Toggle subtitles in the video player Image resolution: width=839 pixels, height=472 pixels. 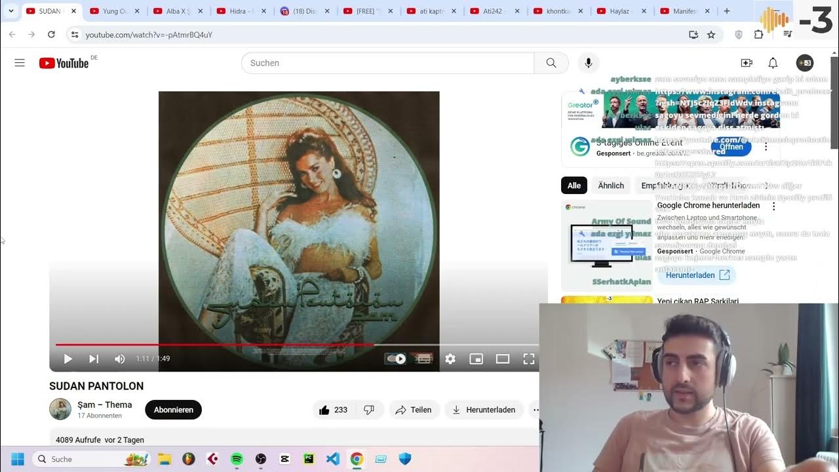point(424,359)
